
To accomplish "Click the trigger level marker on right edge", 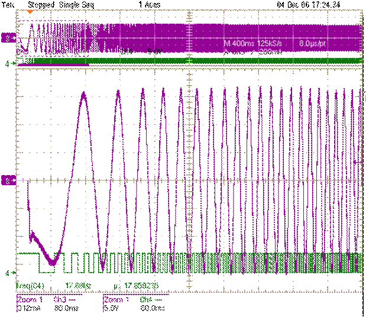I will point(363,97).
